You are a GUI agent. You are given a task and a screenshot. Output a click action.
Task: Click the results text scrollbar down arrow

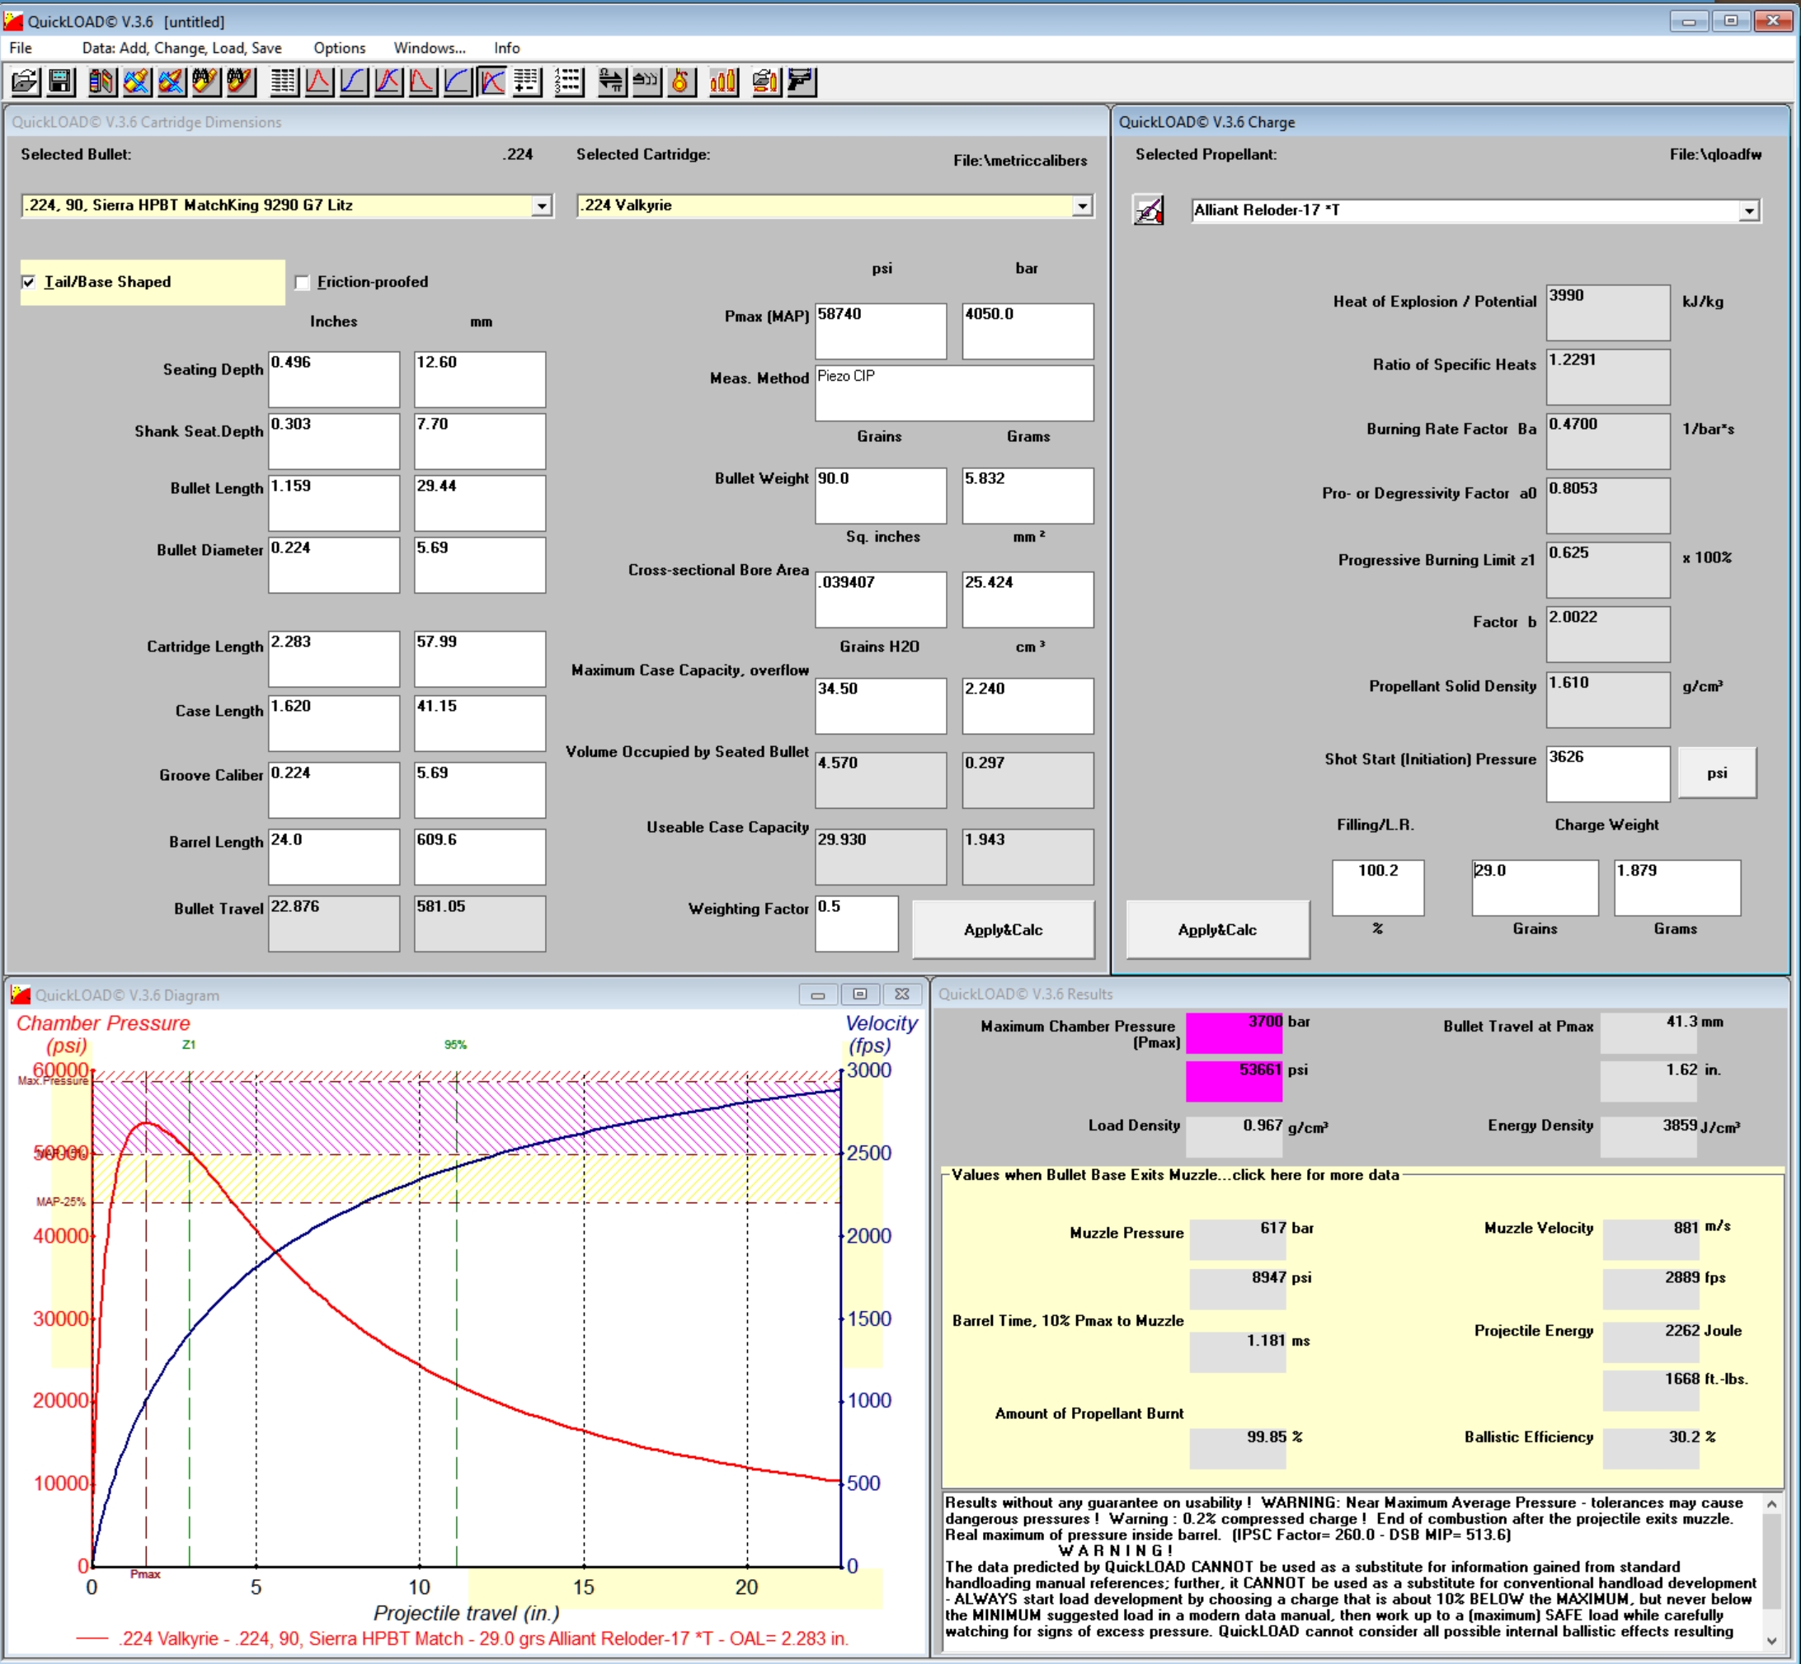[x=1771, y=1640]
